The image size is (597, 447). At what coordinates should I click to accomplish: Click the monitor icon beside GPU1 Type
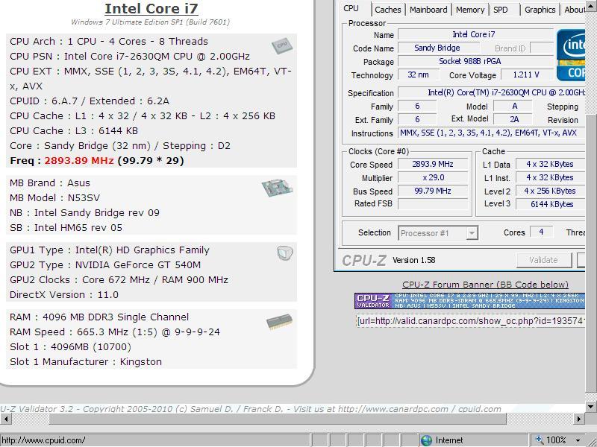click(285, 253)
